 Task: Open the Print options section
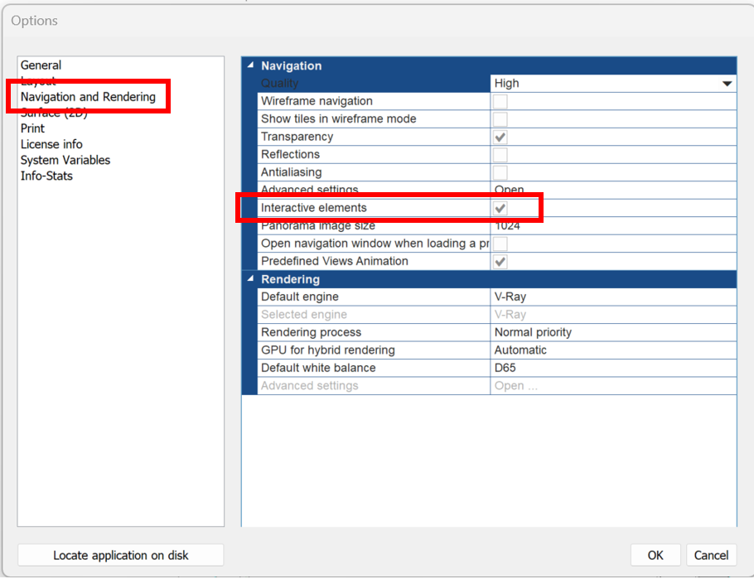pos(32,128)
